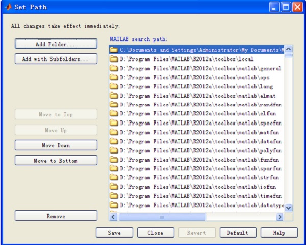Select folder icon of matlab\sparfun entry
306x245 pixels.
[114, 168]
